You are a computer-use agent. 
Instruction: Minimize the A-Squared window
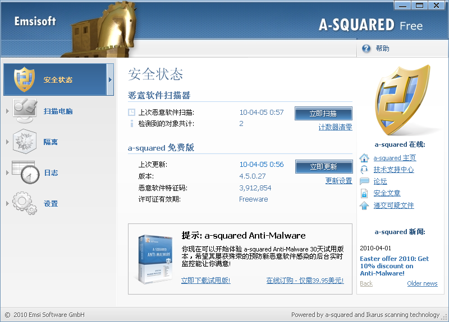(x=402, y=6)
